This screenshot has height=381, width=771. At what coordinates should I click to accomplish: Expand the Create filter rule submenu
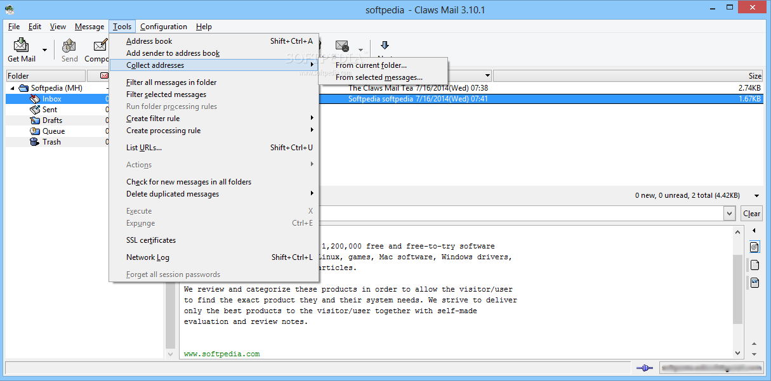[x=214, y=119]
